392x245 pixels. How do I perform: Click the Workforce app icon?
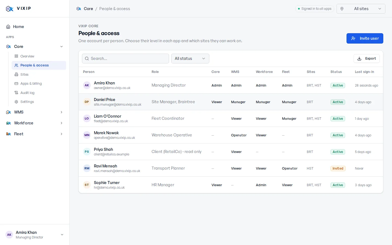[8, 123]
